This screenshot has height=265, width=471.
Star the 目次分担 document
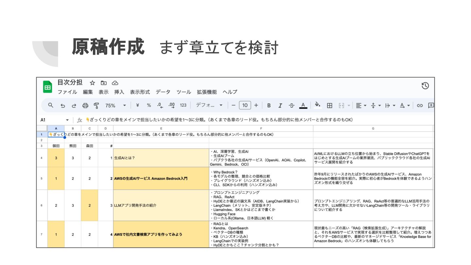coord(92,83)
